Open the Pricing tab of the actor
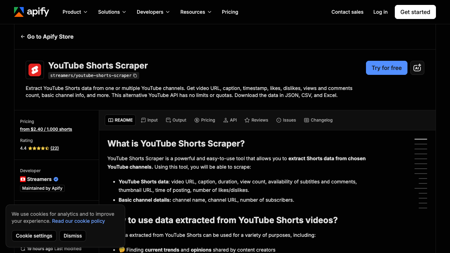 point(205,120)
